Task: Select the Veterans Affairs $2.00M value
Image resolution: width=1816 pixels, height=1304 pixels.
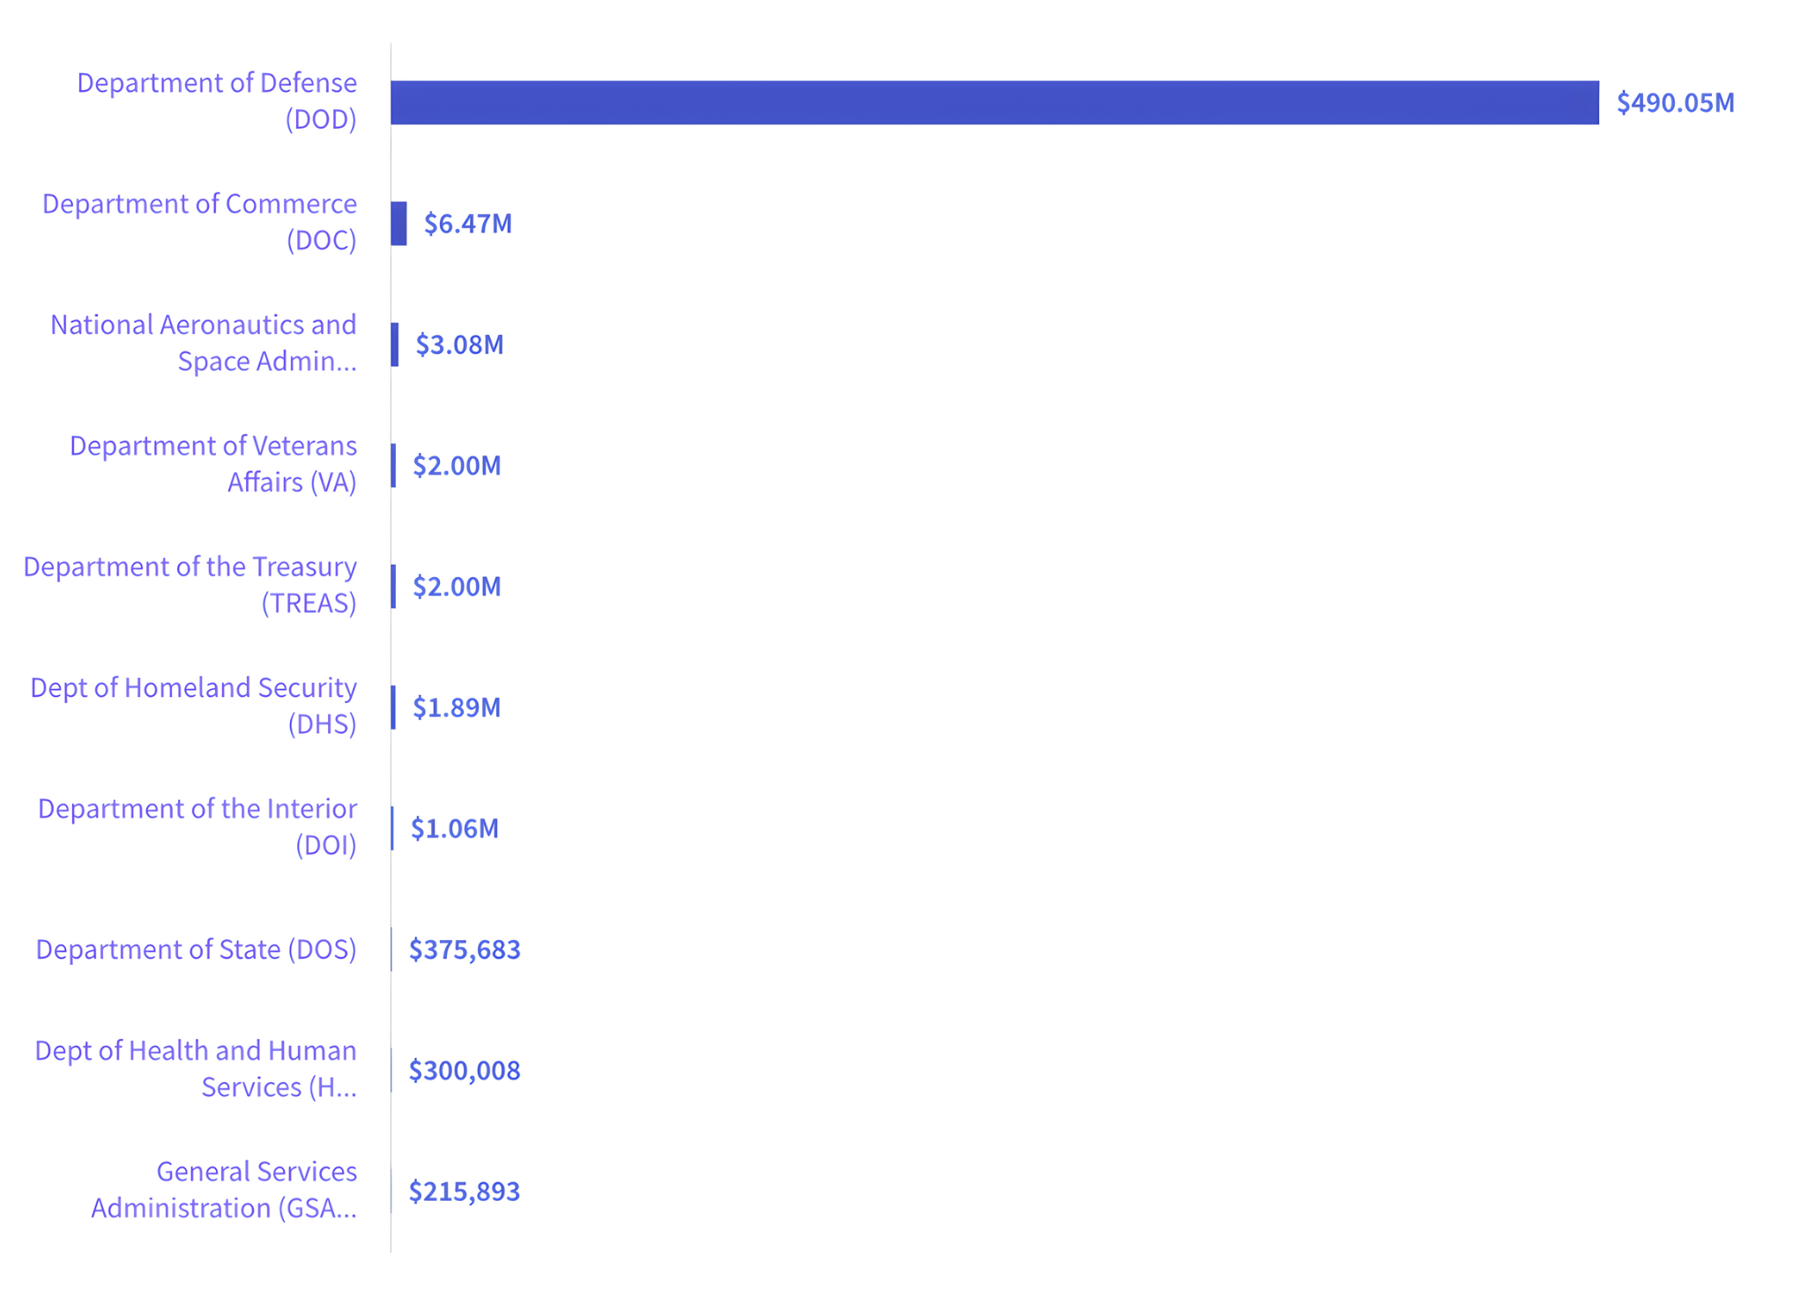Action: point(457,465)
